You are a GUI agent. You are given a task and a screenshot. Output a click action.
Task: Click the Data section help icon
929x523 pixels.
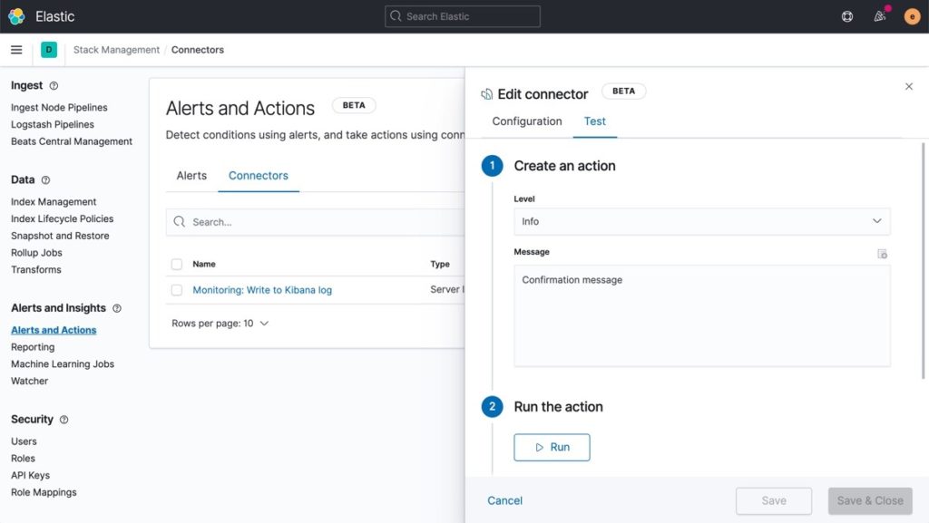coord(45,179)
